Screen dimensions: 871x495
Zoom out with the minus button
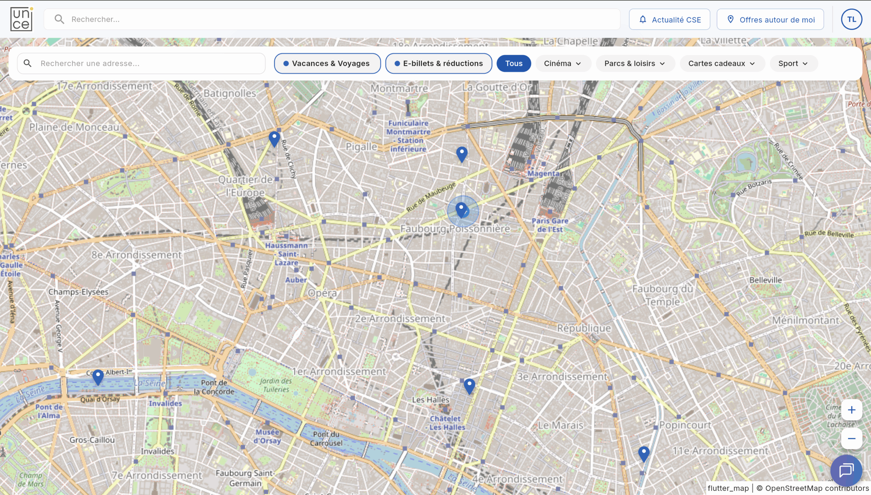852,439
